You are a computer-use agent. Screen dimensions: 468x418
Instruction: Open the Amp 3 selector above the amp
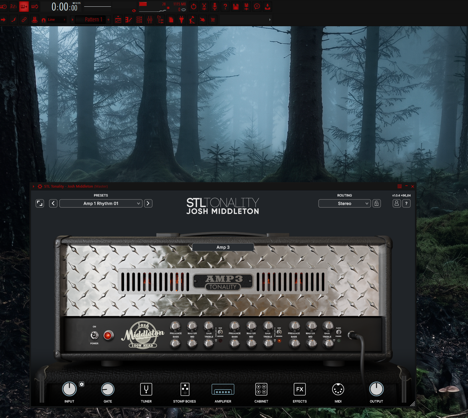coord(223,247)
